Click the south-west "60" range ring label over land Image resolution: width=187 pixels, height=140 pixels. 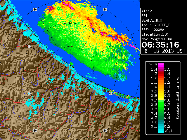[35, 130]
